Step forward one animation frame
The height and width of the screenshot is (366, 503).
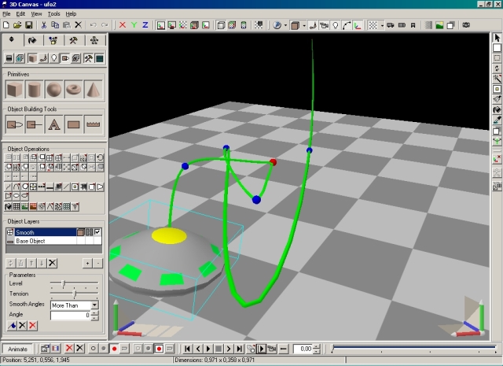click(229, 349)
